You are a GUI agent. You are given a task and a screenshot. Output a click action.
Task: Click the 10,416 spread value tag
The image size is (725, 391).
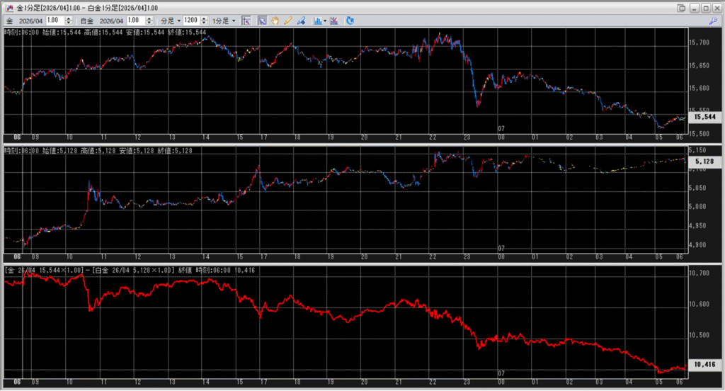(705, 365)
